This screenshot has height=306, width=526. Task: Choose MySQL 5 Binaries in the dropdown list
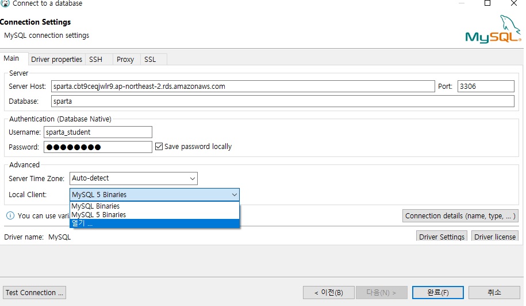tap(155, 215)
